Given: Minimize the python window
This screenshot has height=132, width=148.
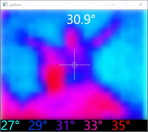Looking at the screenshot, I should 113,5.
